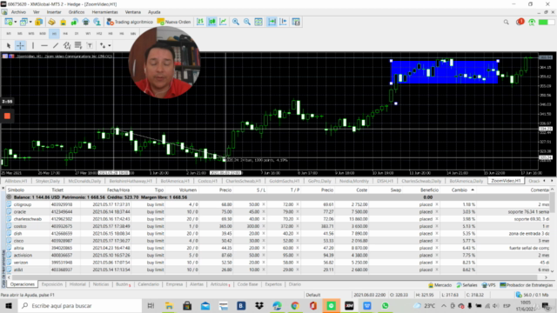Select the text label tool

pos(90,45)
